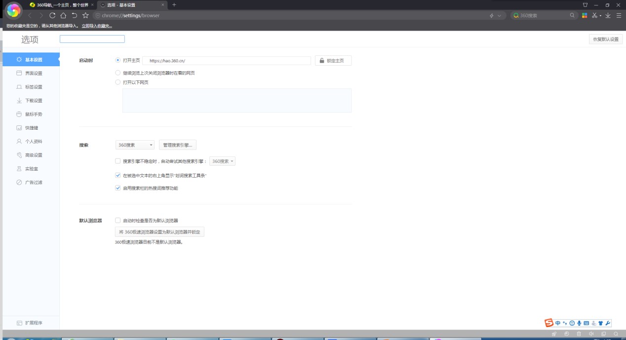Open Sogou wrench toolbox icon
Screen dimensions: 626x340
point(608,323)
